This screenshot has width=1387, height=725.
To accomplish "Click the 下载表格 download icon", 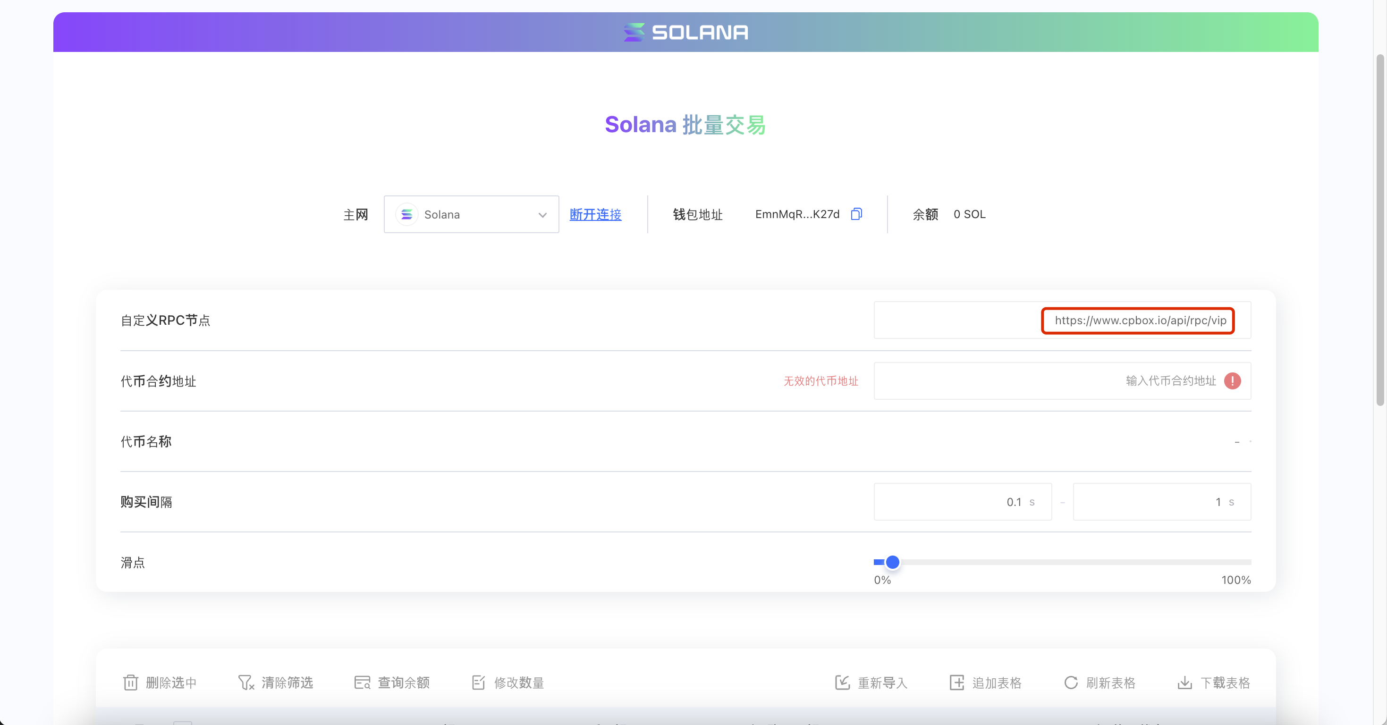I will pyautogui.click(x=1184, y=683).
